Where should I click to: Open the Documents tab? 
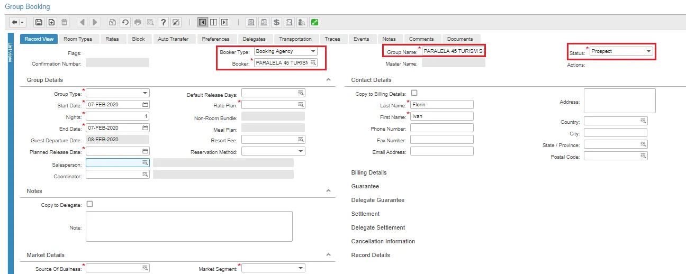[460, 39]
